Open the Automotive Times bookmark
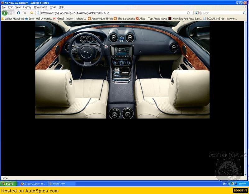This screenshot has width=249, height=194. click(100, 19)
